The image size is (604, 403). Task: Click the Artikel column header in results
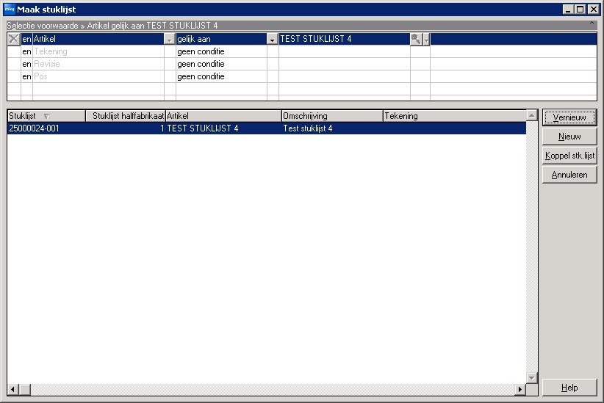pos(223,116)
